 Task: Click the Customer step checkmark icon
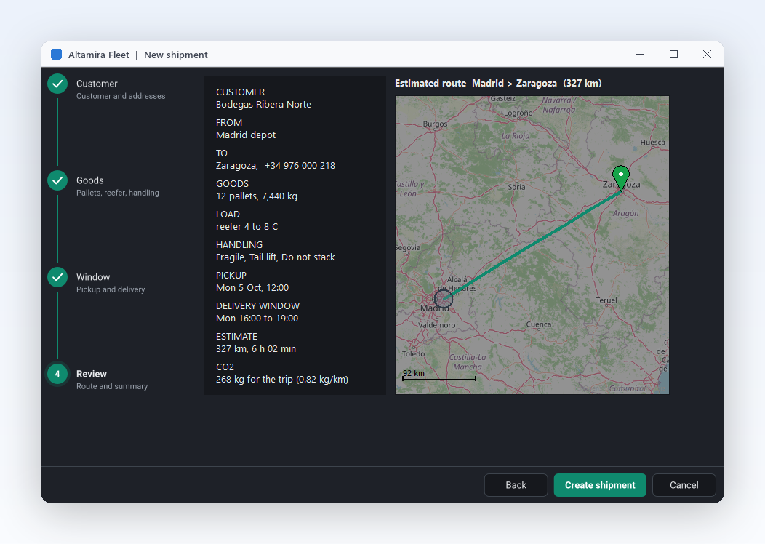[57, 84]
